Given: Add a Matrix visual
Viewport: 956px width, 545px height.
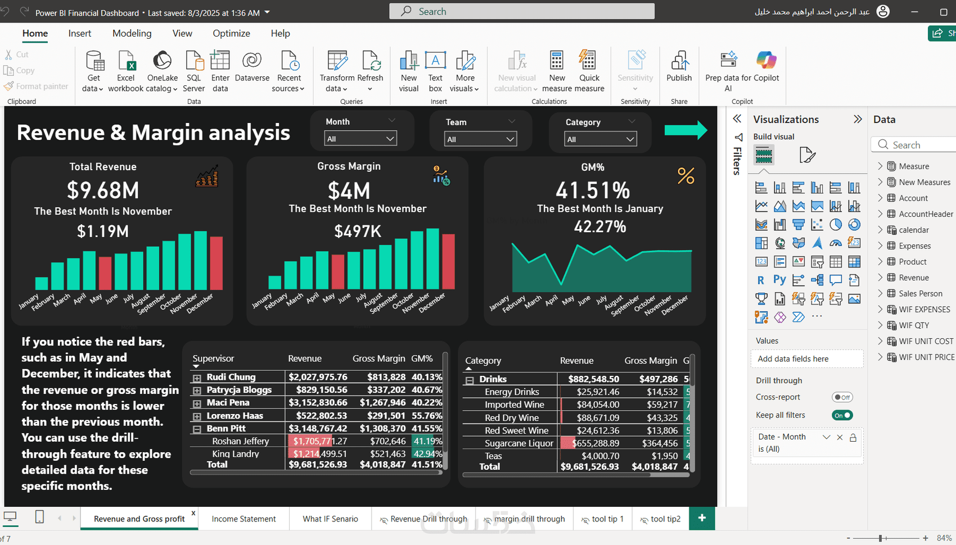Looking at the screenshot, I should point(854,261).
